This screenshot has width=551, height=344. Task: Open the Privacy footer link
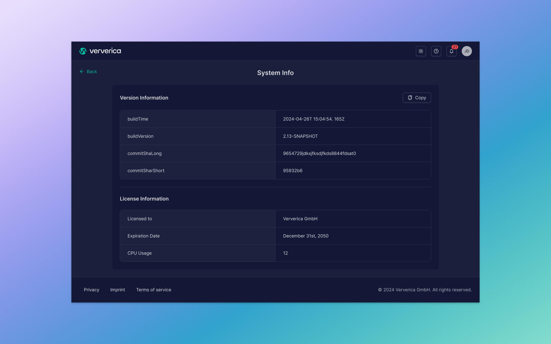(x=91, y=290)
